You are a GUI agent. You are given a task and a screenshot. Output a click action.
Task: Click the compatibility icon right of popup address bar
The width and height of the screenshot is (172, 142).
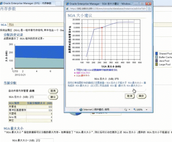pyautogui.click(x=149, y=9)
